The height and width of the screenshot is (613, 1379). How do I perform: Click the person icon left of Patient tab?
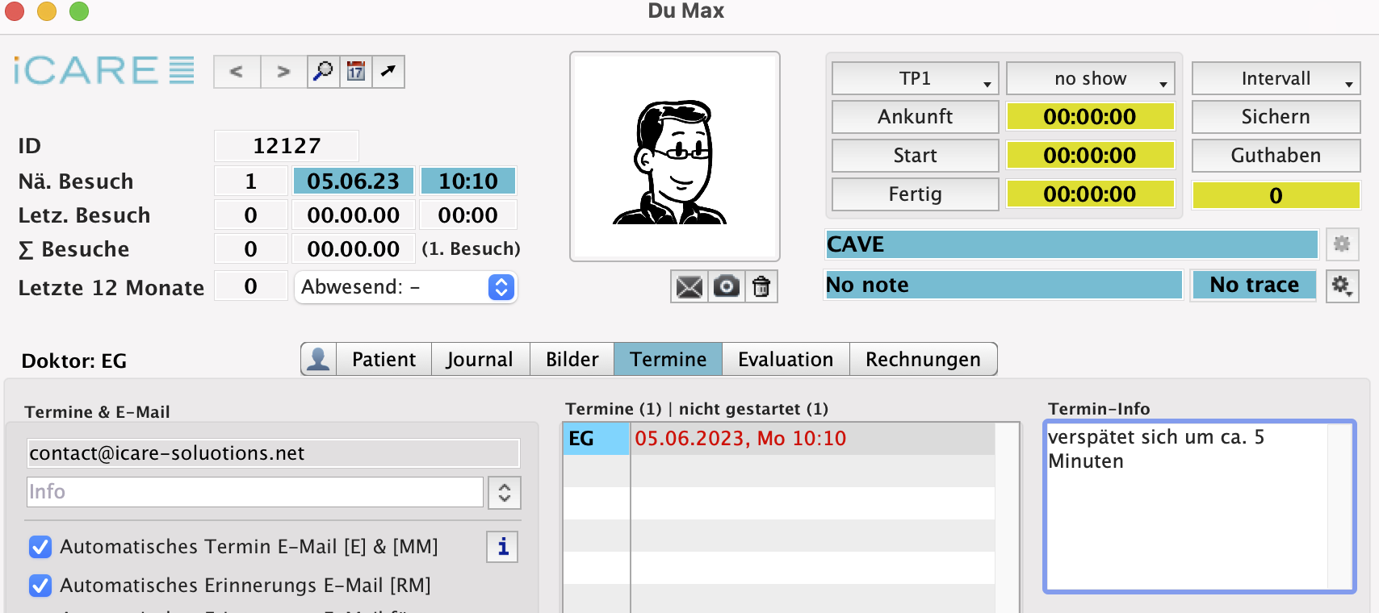tap(318, 359)
